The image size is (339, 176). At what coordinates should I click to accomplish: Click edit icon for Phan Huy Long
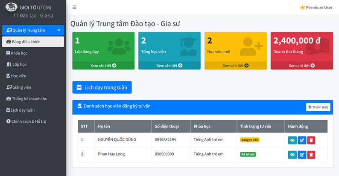(302, 155)
